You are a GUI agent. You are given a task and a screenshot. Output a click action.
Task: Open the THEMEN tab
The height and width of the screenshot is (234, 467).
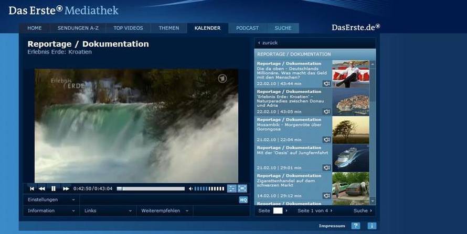coord(169,28)
